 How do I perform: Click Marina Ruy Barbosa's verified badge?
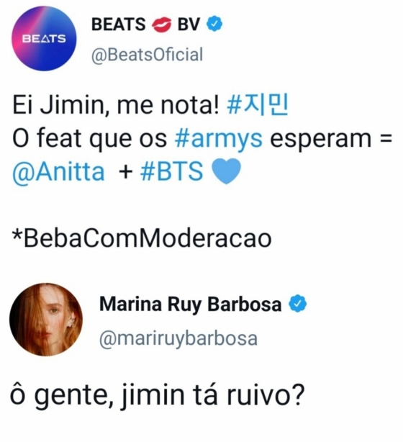[298, 303]
